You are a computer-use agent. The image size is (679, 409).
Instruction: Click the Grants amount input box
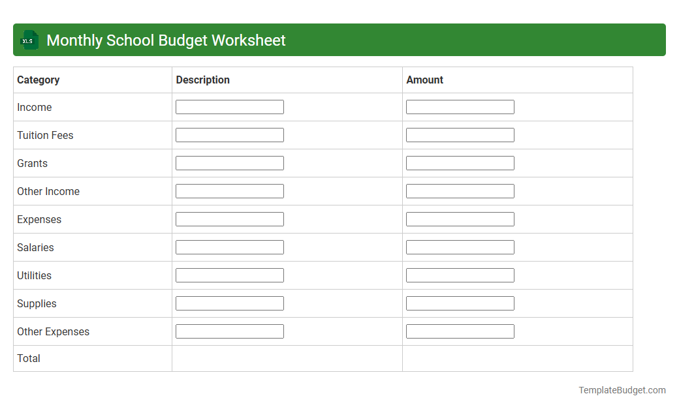460,162
